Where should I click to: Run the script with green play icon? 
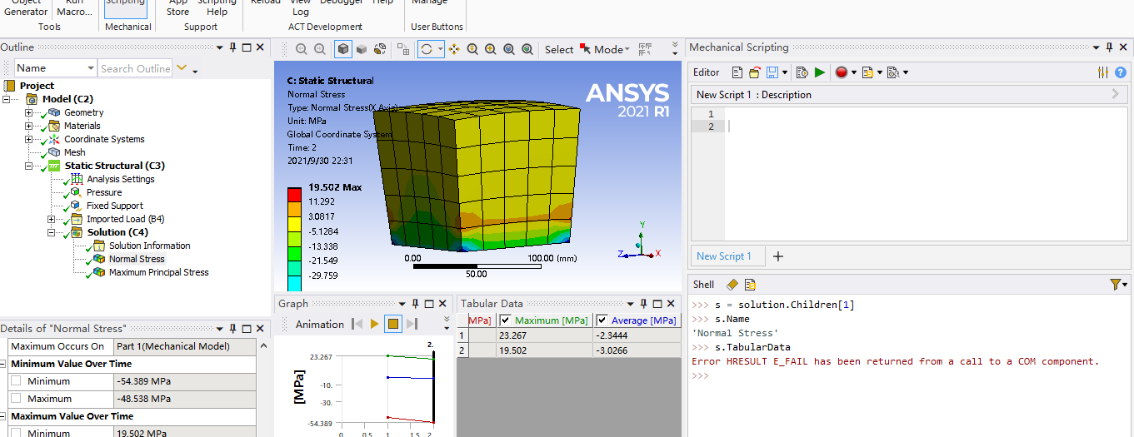coord(820,72)
